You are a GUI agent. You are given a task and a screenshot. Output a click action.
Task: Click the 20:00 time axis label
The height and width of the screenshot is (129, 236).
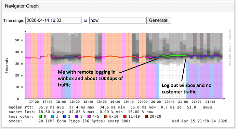point(142,102)
